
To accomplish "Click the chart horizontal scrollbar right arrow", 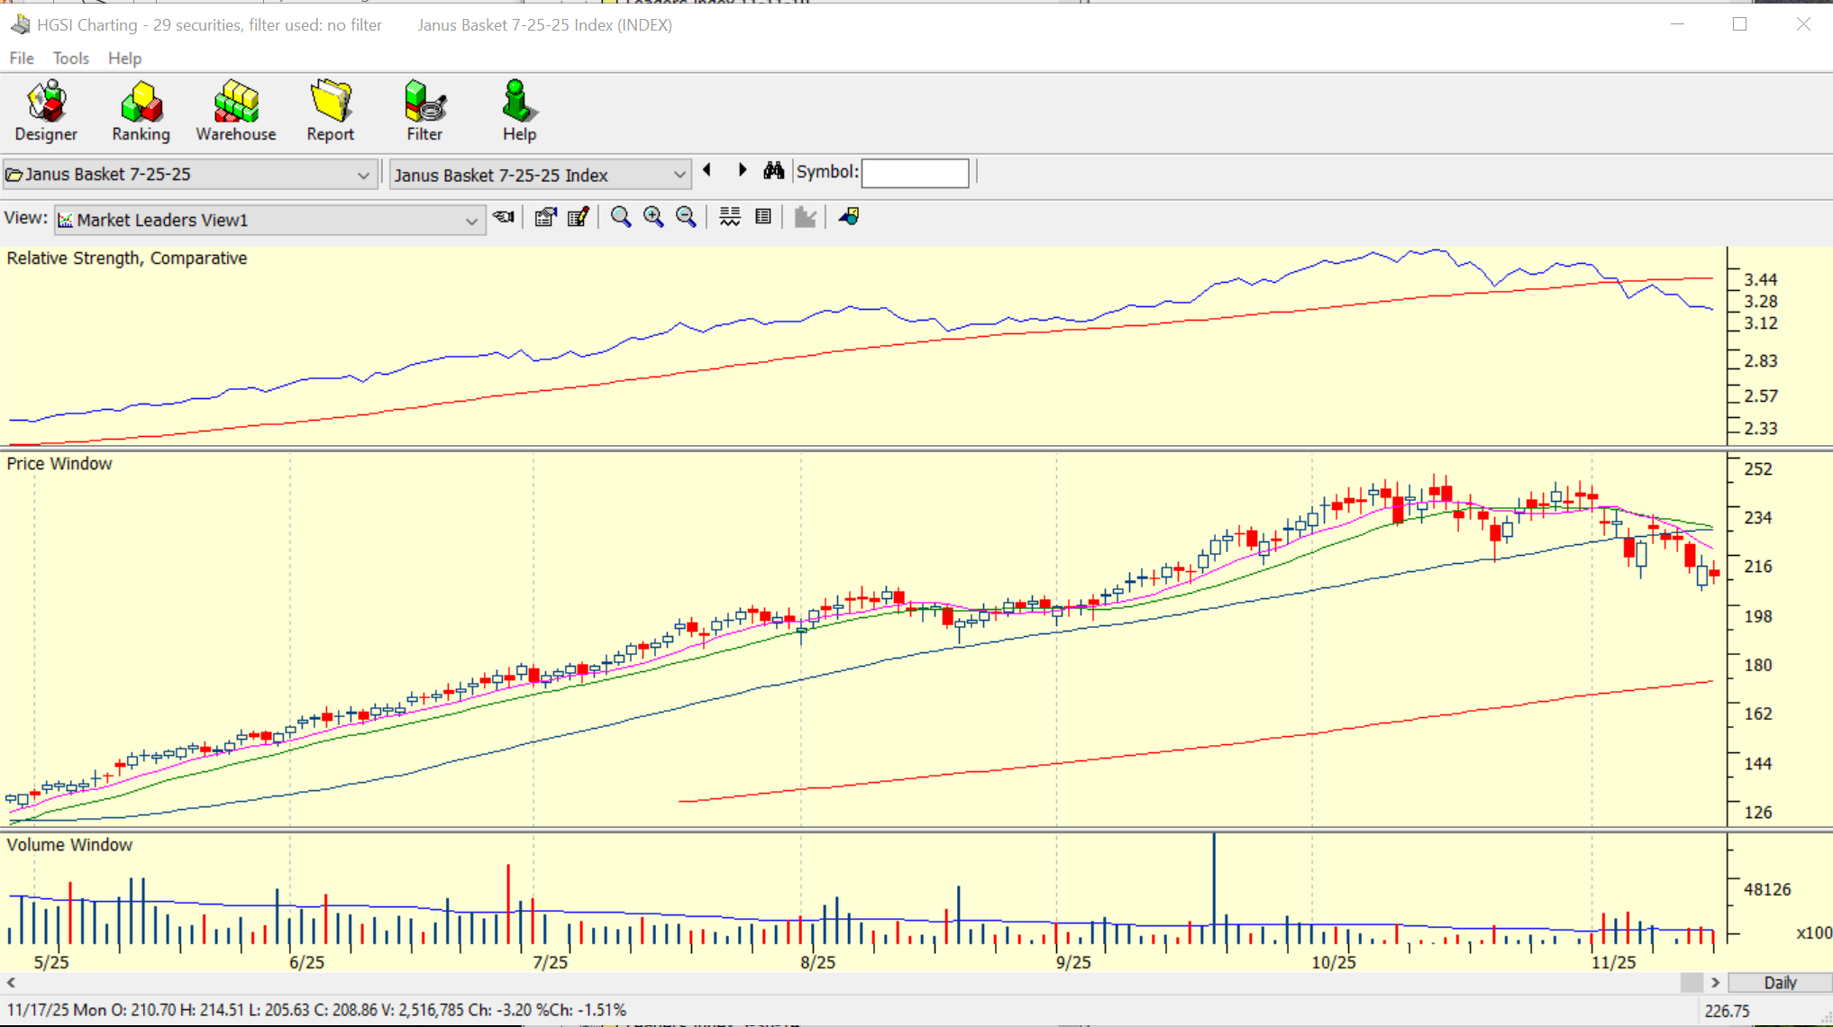I will pos(1715,982).
